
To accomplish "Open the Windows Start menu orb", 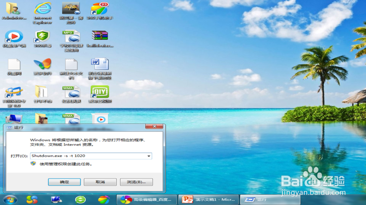I will click(10, 200).
